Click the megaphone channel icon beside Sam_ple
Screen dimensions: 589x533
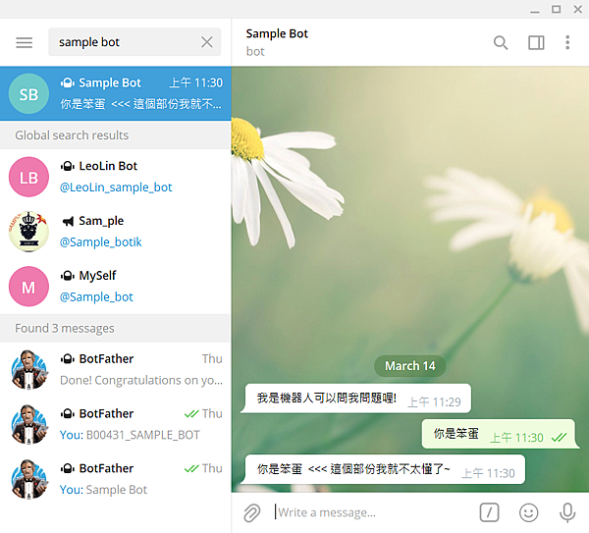pyautogui.click(x=68, y=221)
